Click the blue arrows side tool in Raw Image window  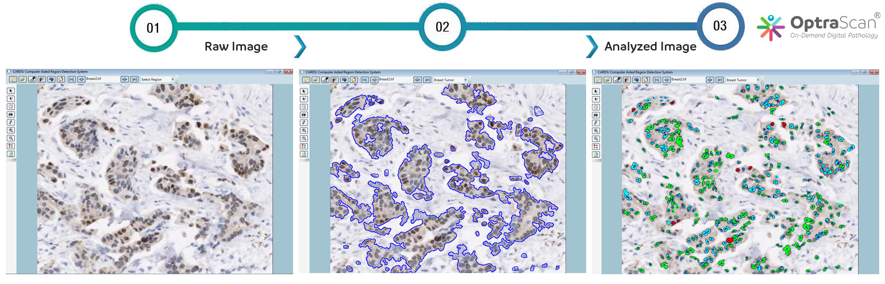[x=11, y=114]
